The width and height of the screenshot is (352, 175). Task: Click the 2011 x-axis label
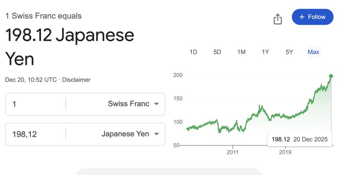point(232,152)
